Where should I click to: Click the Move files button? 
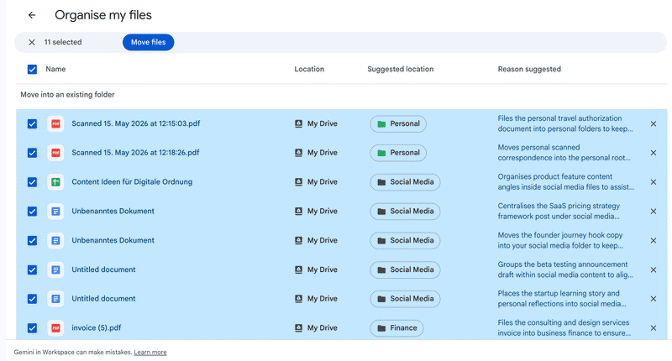tap(149, 42)
